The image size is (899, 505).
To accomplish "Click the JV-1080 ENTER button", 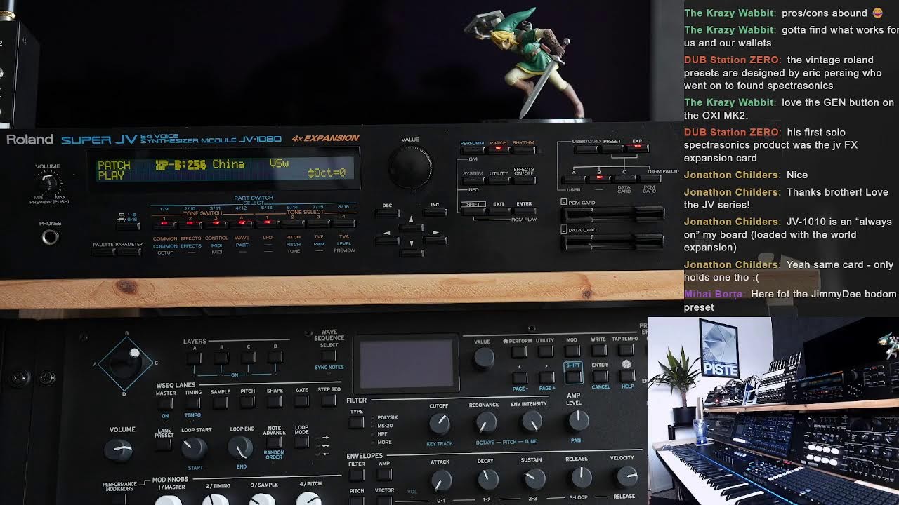I will click(524, 211).
